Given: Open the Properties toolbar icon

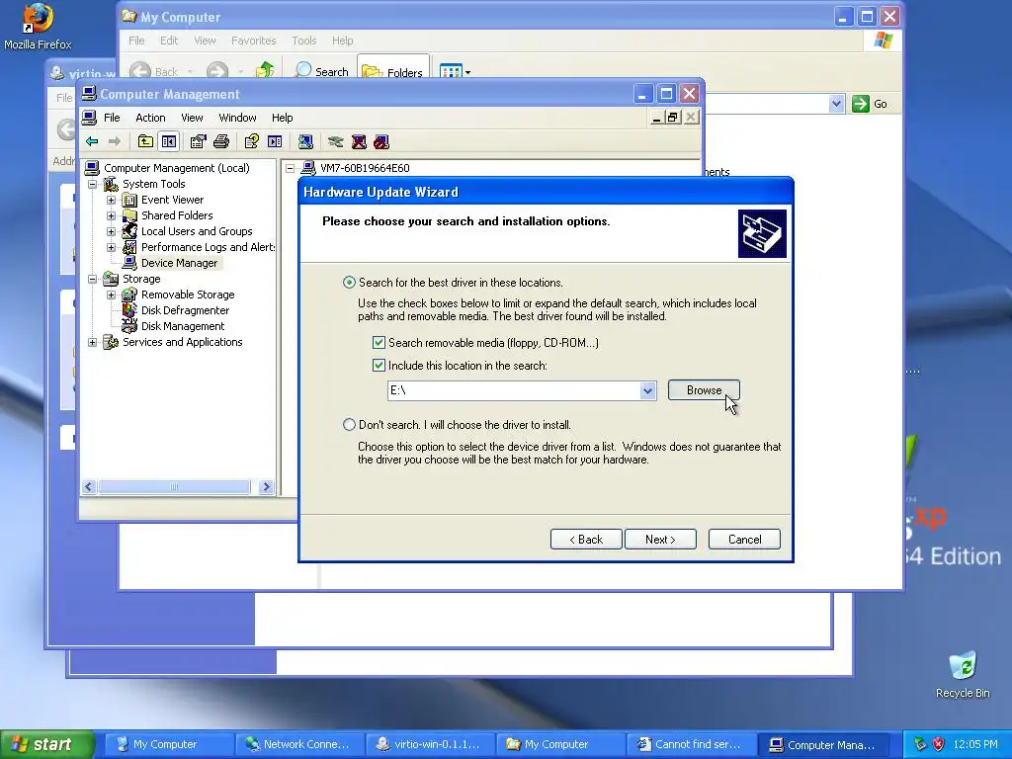Looking at the screenshot, I should tap(198, 141).
